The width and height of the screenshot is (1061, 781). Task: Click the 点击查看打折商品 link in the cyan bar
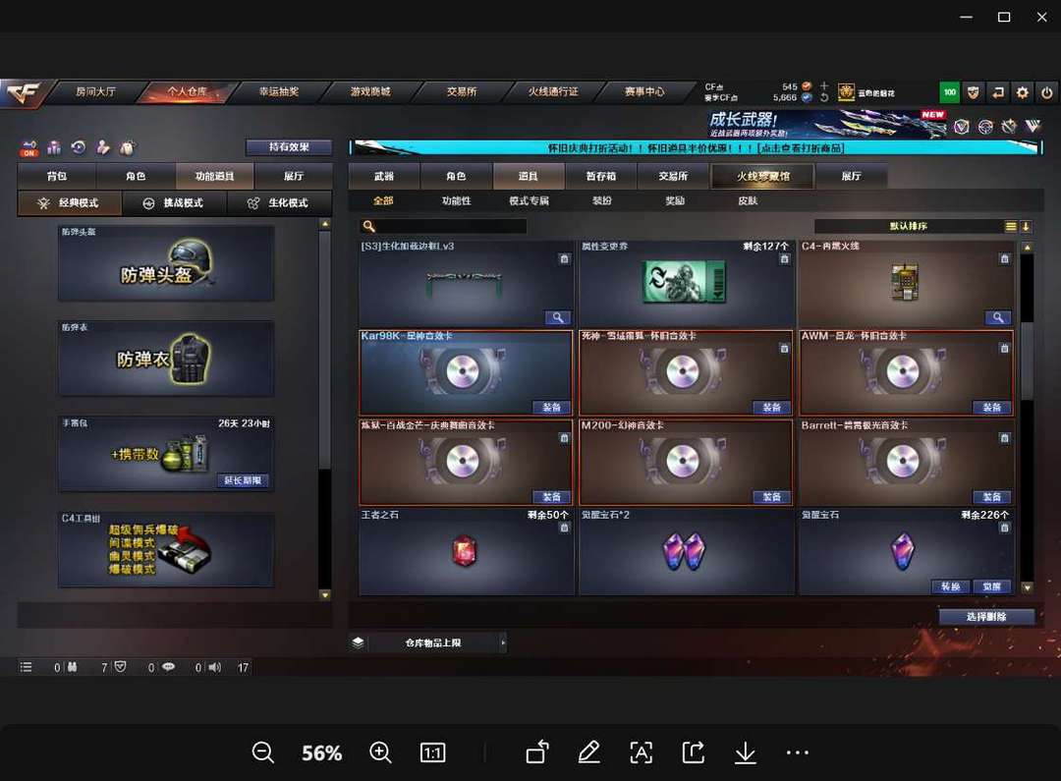[x=801, y=148]
